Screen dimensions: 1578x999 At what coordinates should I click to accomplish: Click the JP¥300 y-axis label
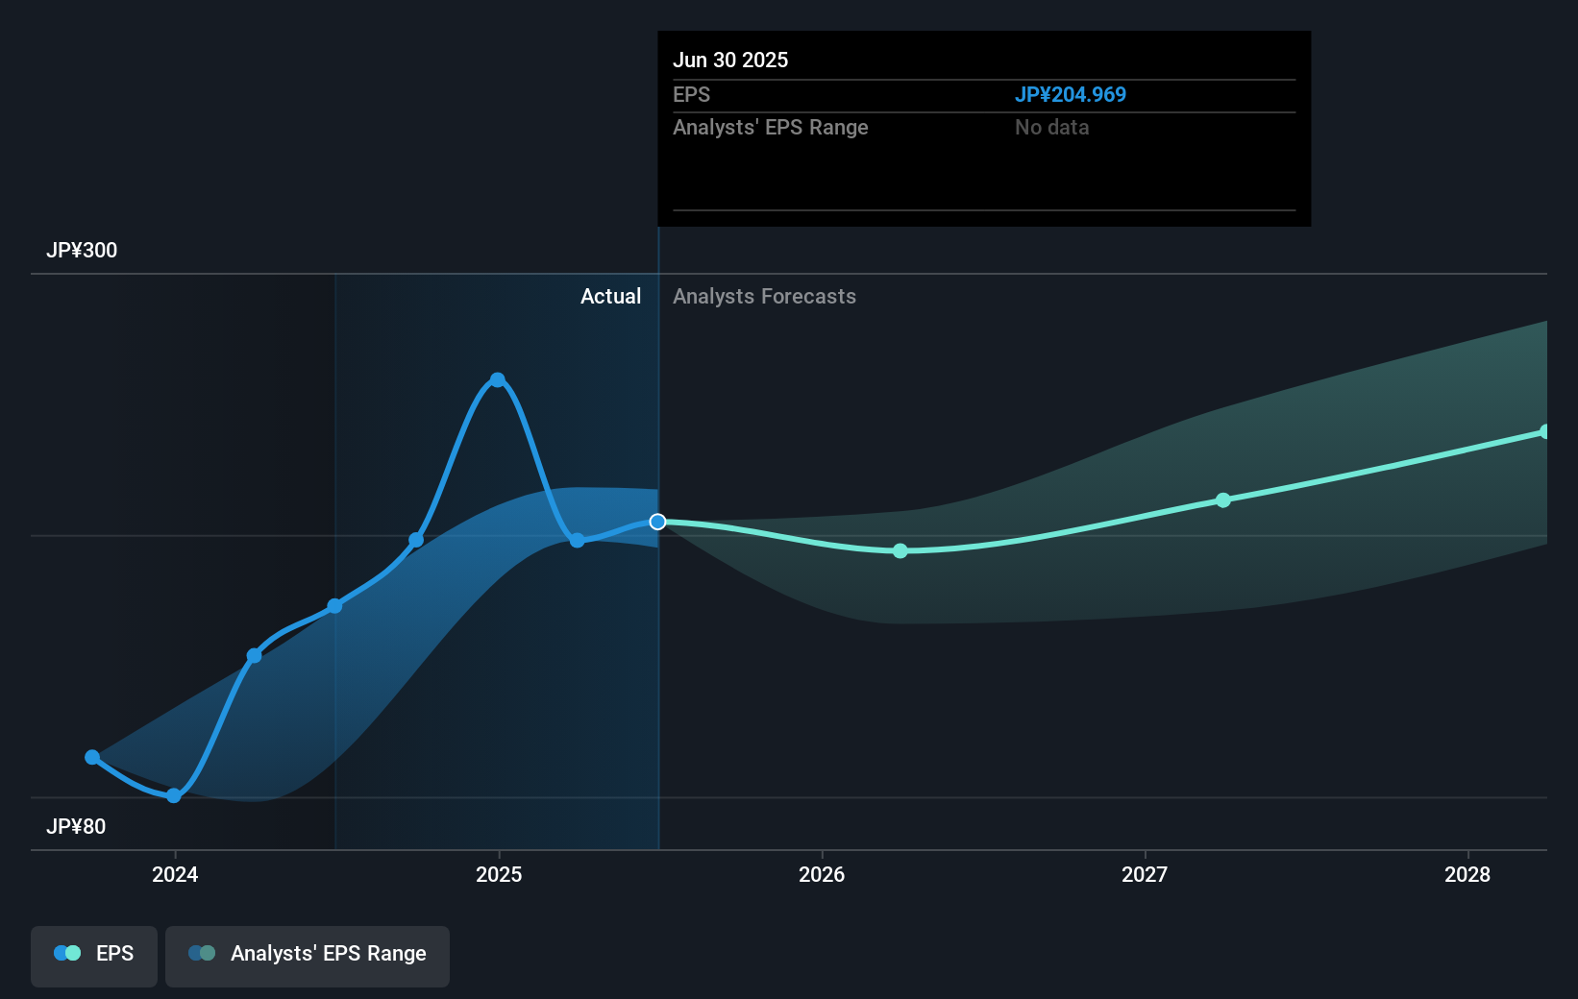(82, 250)
